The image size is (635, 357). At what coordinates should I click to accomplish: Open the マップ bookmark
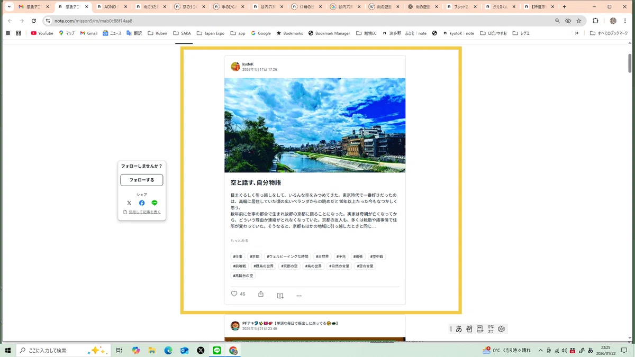[67, 33]
